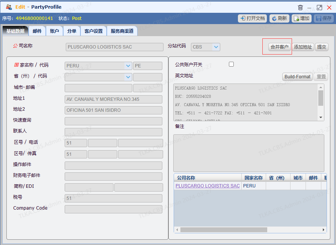Open the 服务商渠道 tab
Image resolution: width=336 pixels, height=245 pixels.
(122, 31)
